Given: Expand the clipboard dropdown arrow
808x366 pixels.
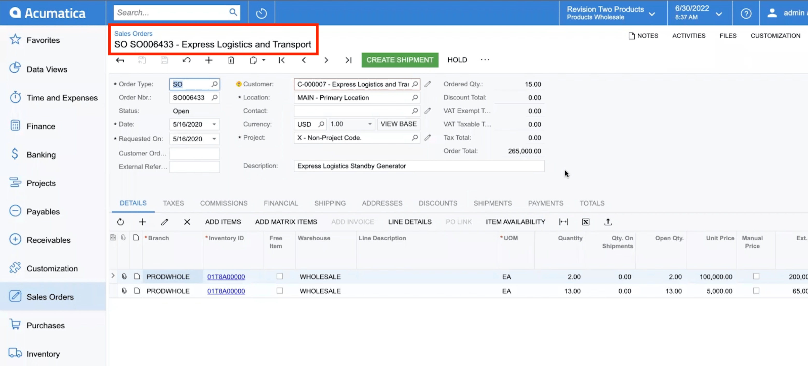Looking at the screenshot, I should [x=264, y=60].
